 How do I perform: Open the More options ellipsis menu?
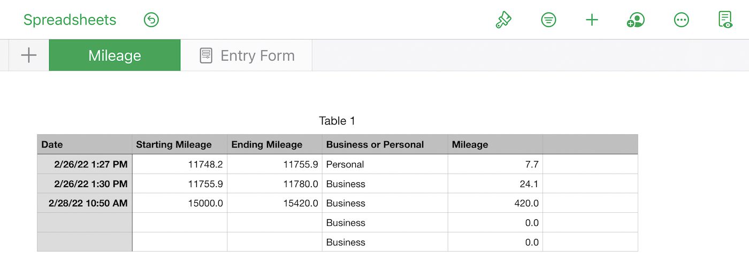click(x=681, y=20)
